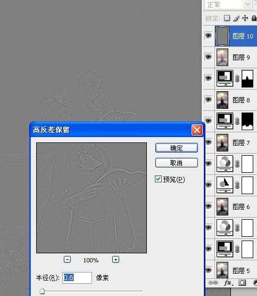Select the Levels adjustment icon below 图层 9

pyautogui.click(x=225, y=78)
